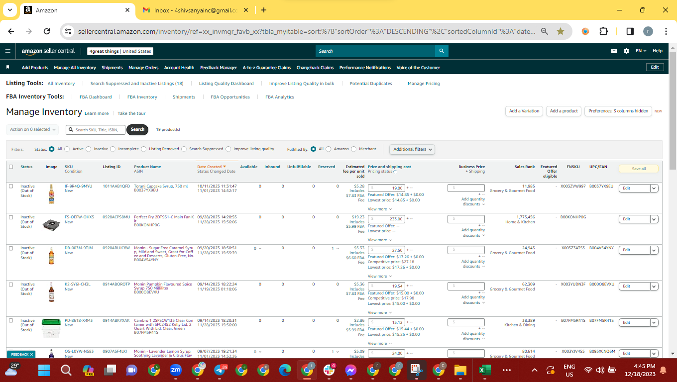The height and width of the screenshot is (382, 677).
Task: Click the bookmark flag icon
Action: [7, 67]
